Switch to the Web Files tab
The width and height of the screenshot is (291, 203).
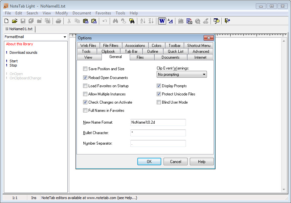click(88, 46)
